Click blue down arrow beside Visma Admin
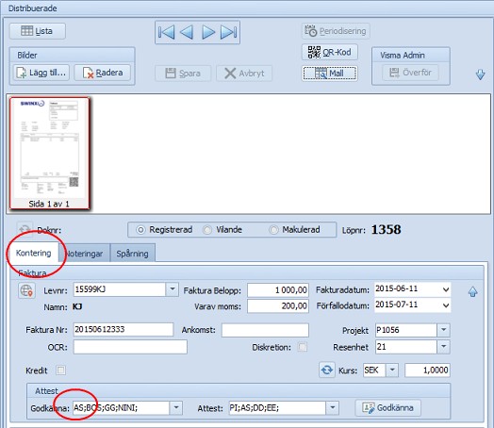 [x=480, y=74]
